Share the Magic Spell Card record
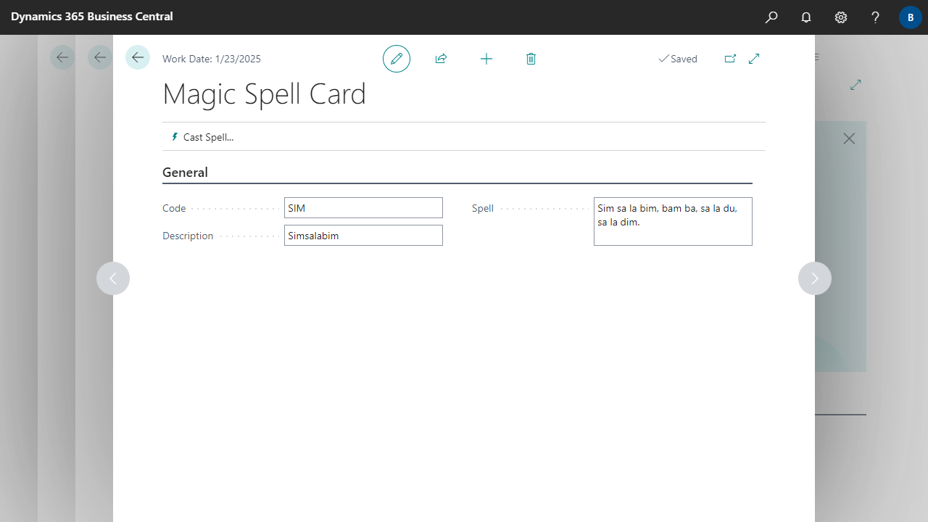Screen dimensions: 928x522 pyautogui.click(x=441, y=59)
